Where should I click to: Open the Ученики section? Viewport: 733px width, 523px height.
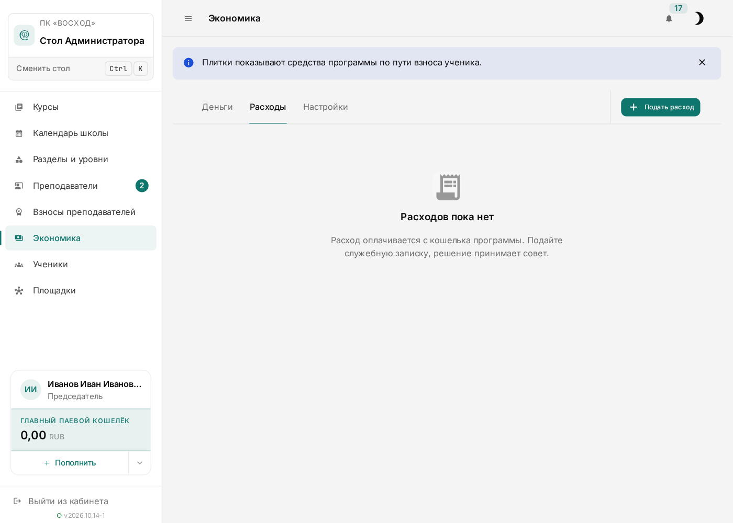pyautogui.click(x=81, y=264)
